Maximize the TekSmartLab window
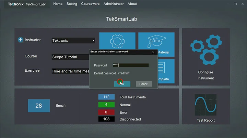247x138 pixels. [235, 4]
